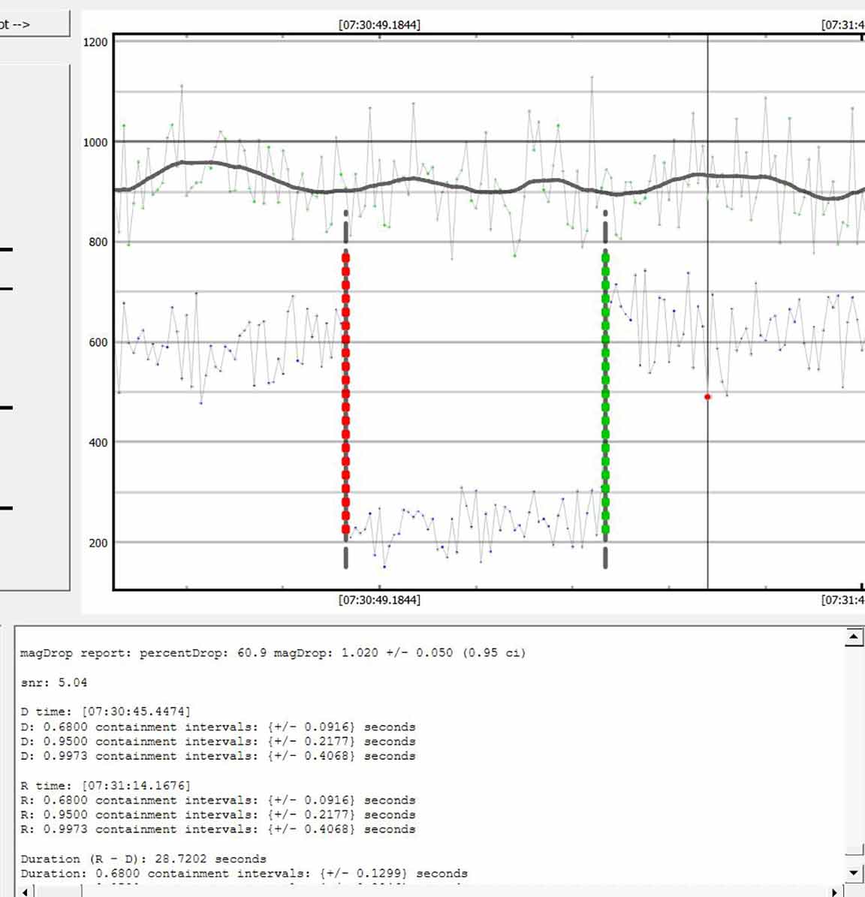The width and height of the screenshot is (865, 897).
Task: Click the report panel's scroll-down arrow
Action: [854, 873]
